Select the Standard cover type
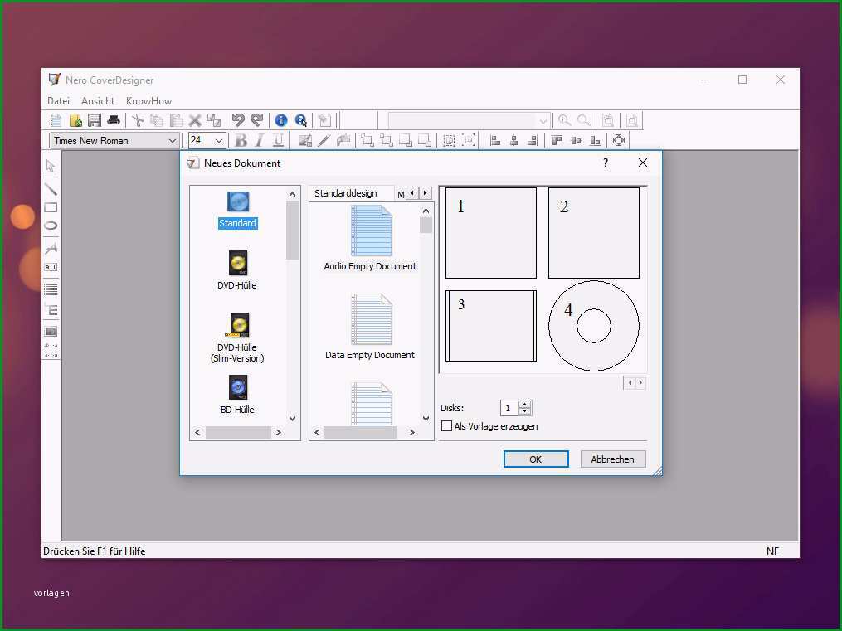The image size is (842, 631). (x=237, y=210)
